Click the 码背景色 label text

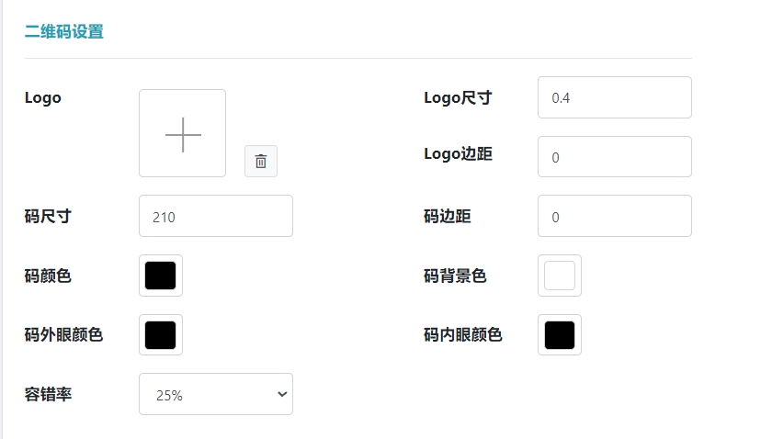(455, 276)
